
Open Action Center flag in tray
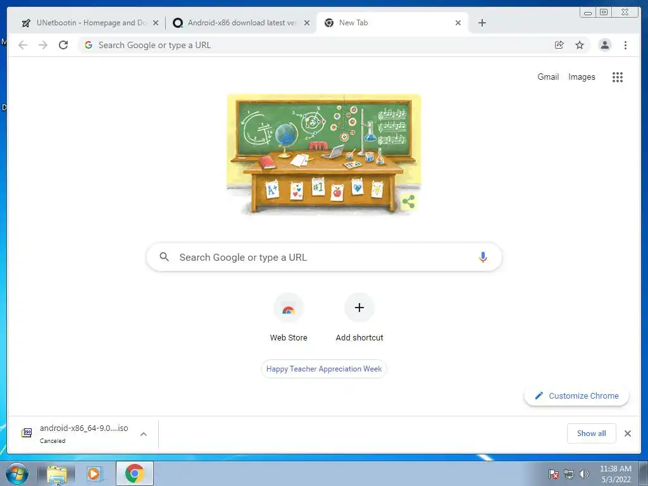(553, 474)
